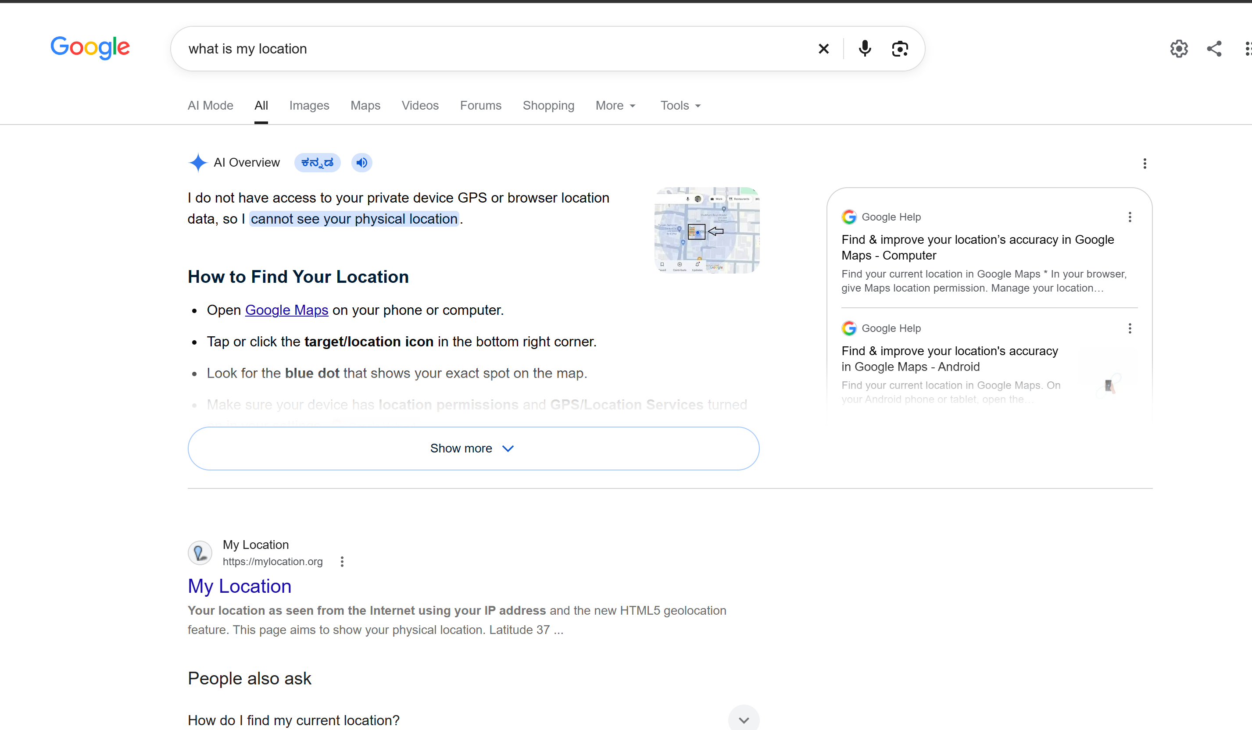The image size is (1252, 730).
Task: Switch to Shopping tab
Action: pos(548,105)
